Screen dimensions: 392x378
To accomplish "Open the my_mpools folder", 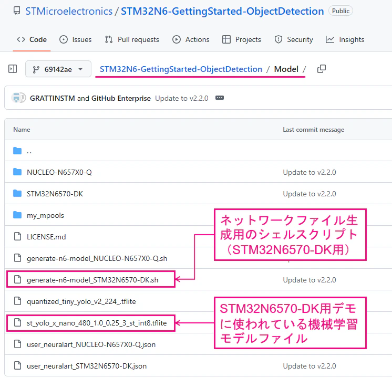I will coord(45,215).
